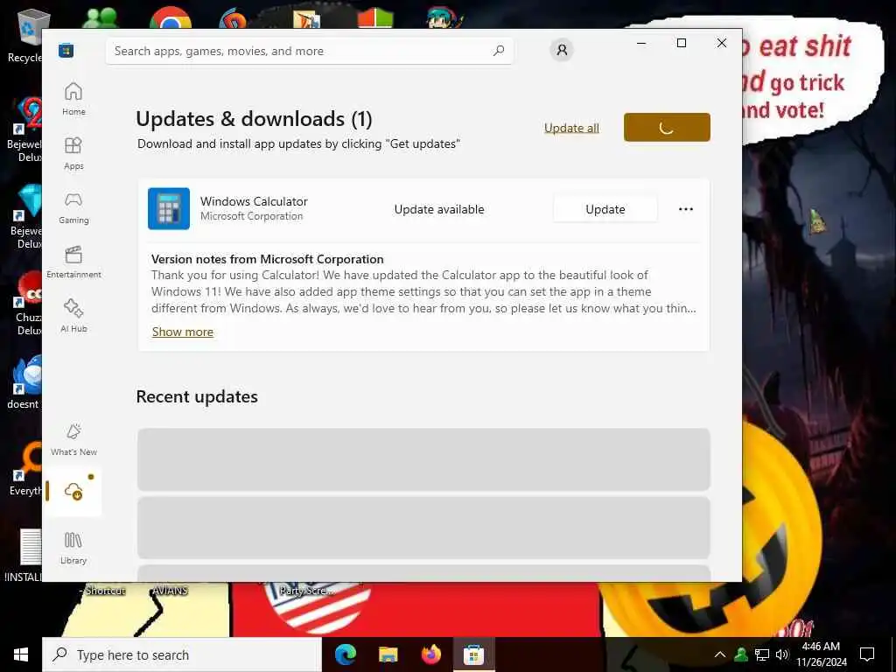Click the taskbar search box
Image resolution: width=896 pixels, height=672 pixels.
click(182, 654)
